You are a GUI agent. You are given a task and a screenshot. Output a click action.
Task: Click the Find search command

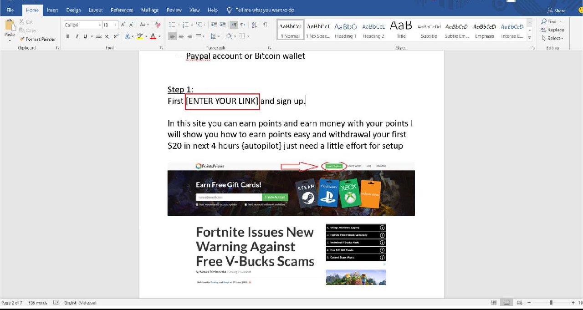point(549,21)
